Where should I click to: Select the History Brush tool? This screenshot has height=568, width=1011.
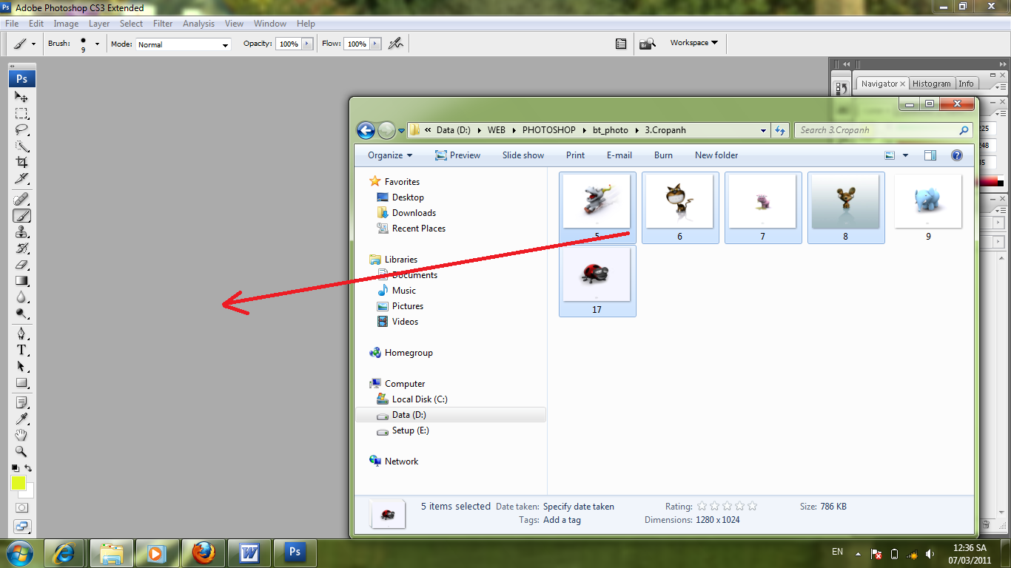pyautogui.click(x=21, y=248)
